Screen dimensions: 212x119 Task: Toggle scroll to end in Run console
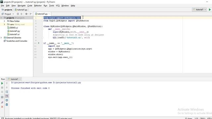[7, 96]
